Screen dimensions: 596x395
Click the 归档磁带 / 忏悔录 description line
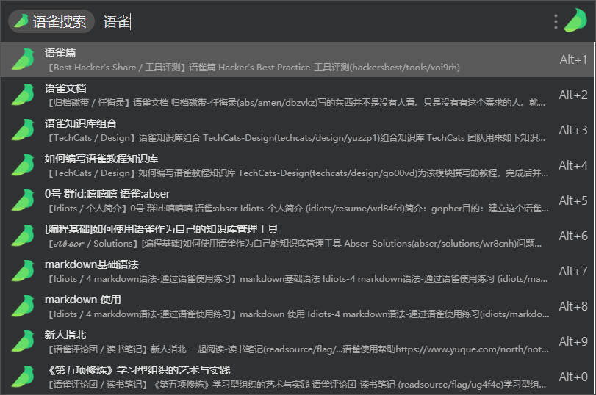[296, 103]
